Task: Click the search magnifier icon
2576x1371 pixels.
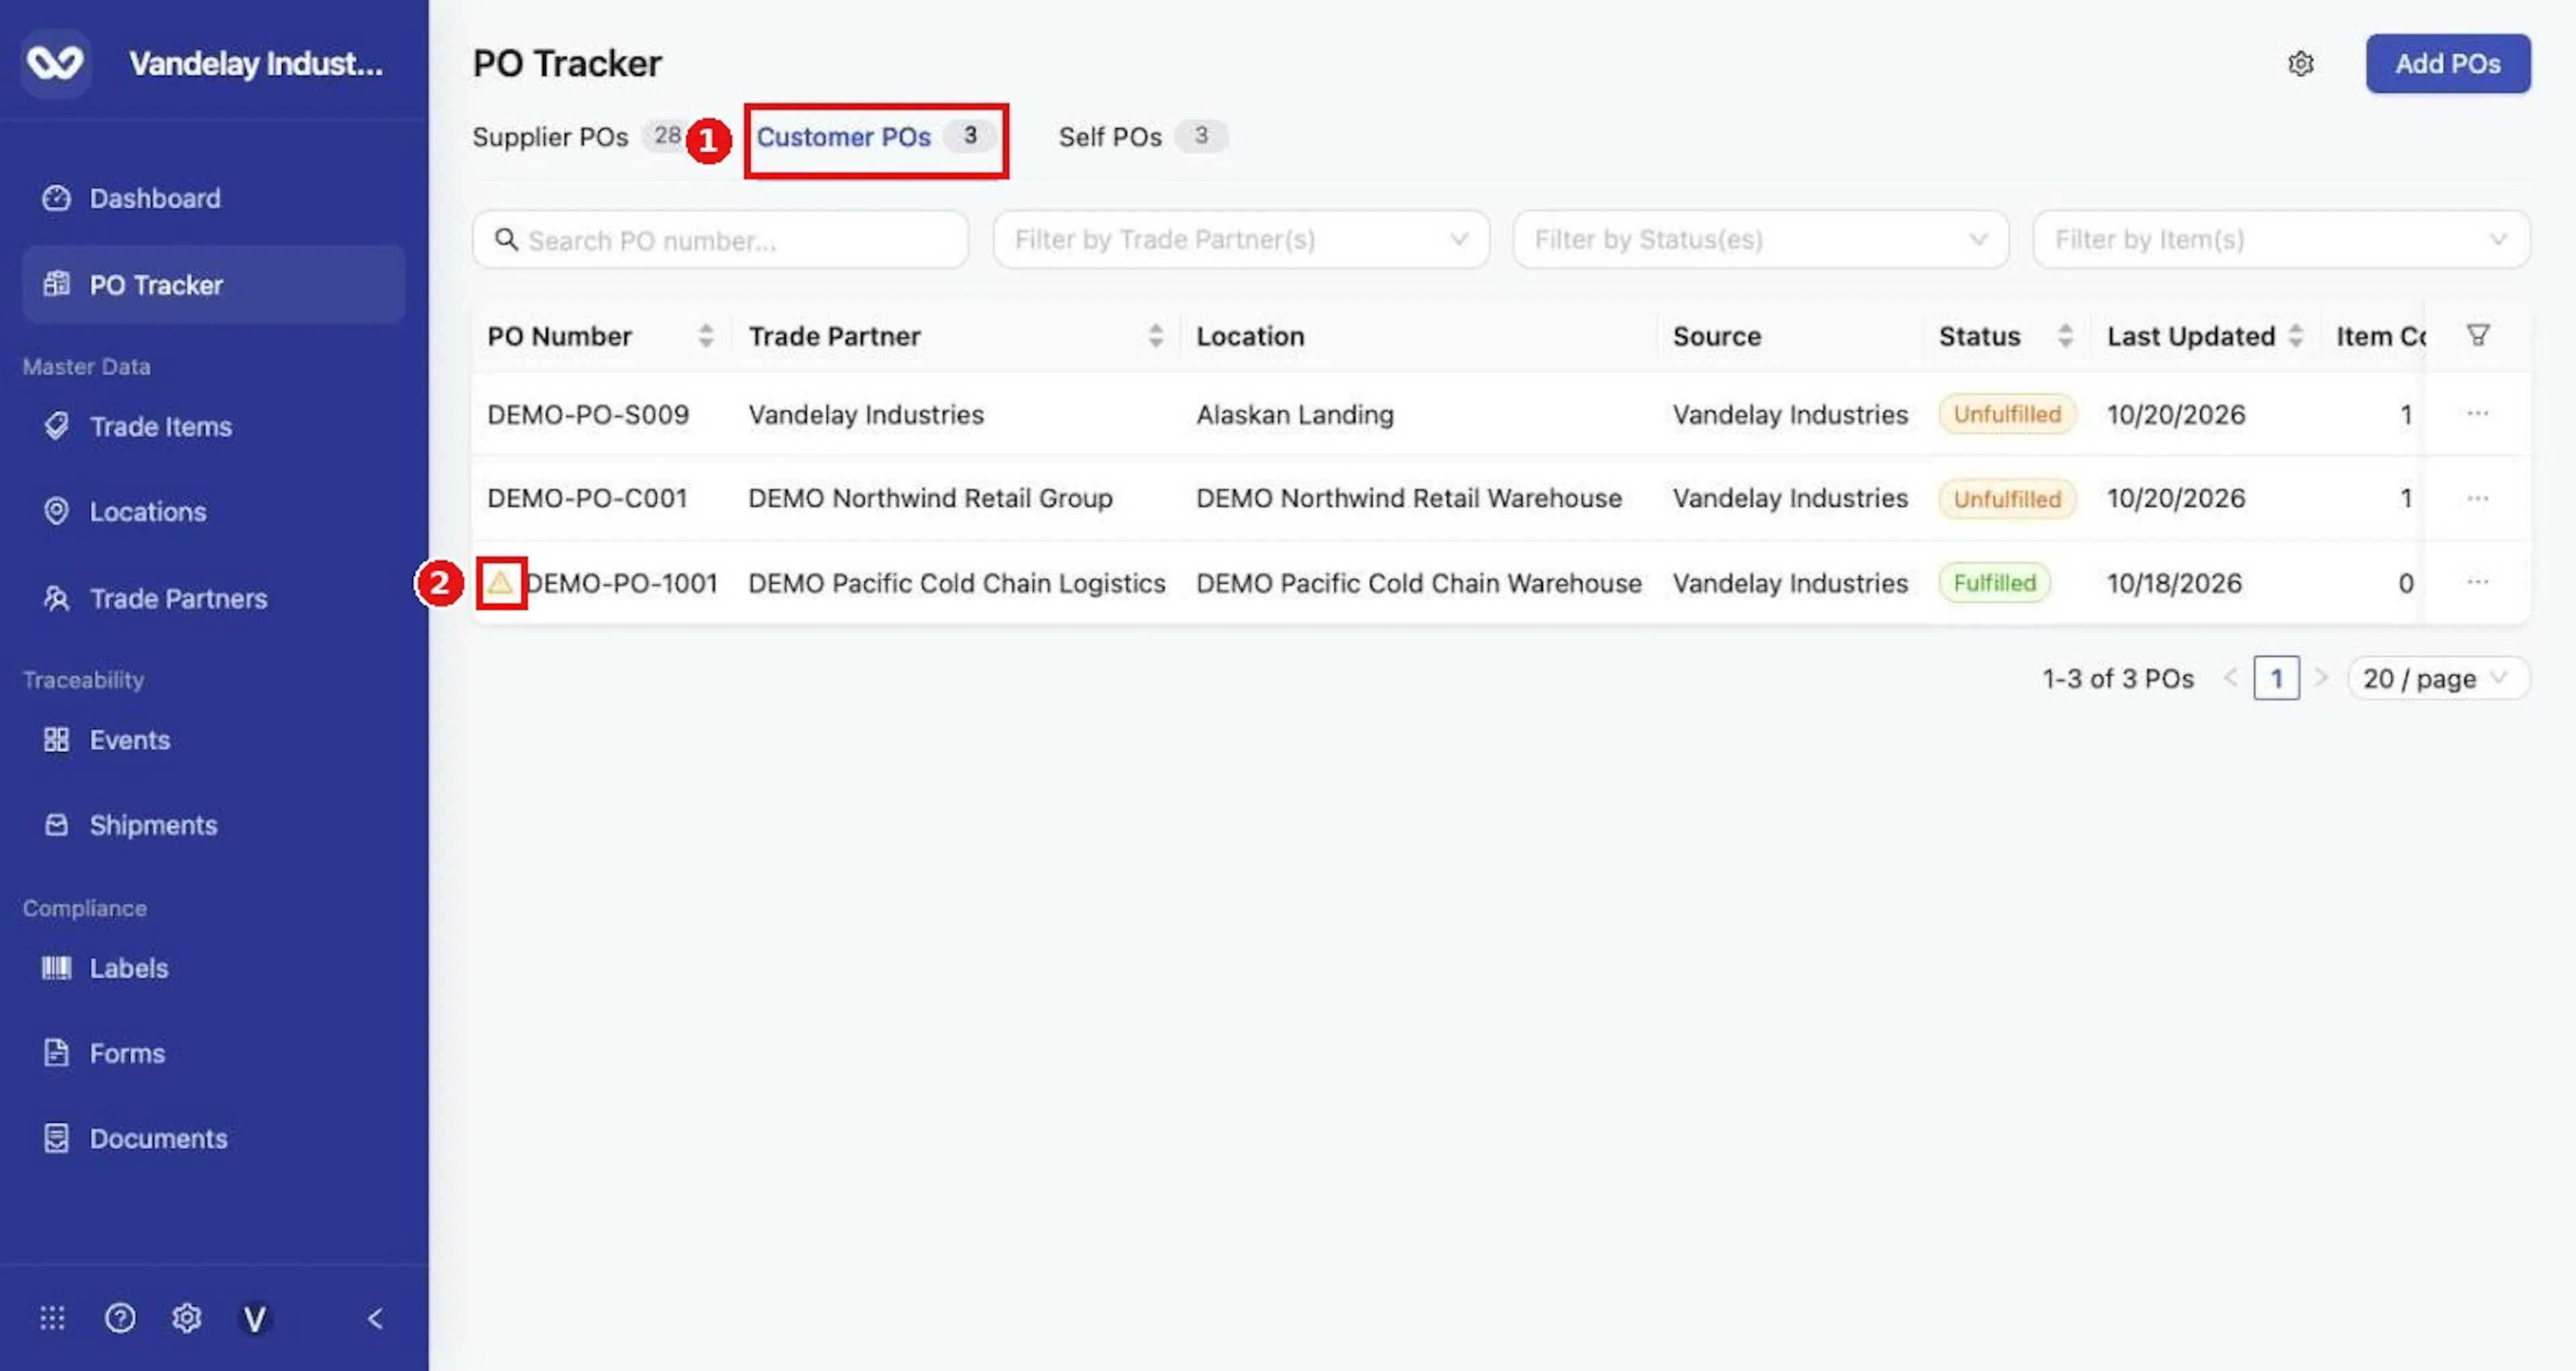Action: coord(507,240)
